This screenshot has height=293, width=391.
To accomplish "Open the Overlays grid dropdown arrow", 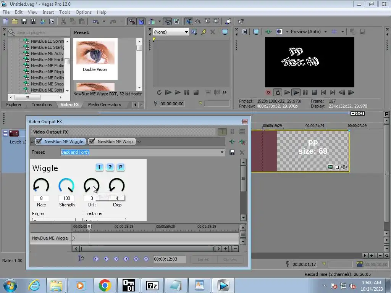I will 343,32.
